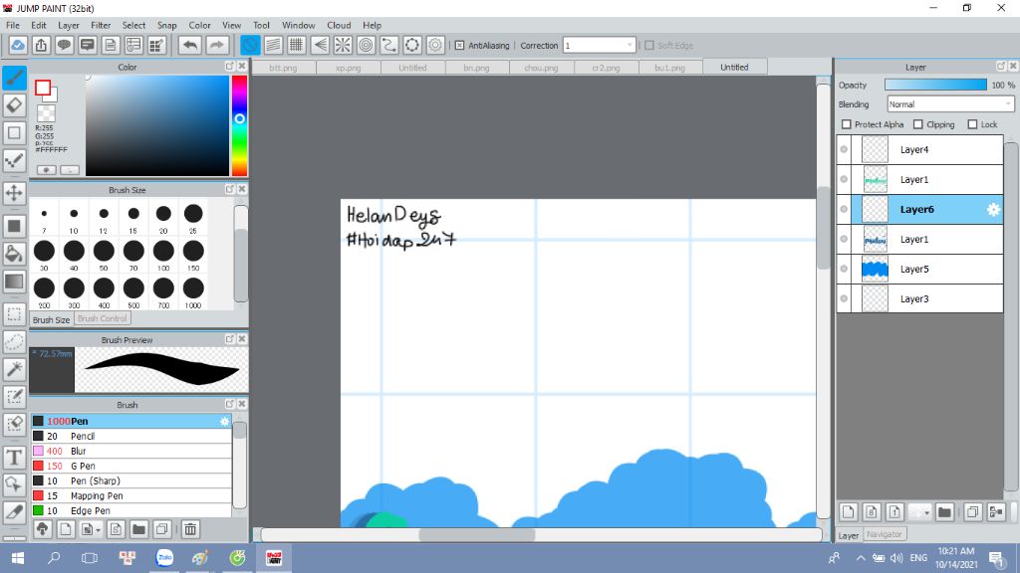1020x573 pixels.
Task: Switch to the Navigator tab
Action: tap(885, 534)
